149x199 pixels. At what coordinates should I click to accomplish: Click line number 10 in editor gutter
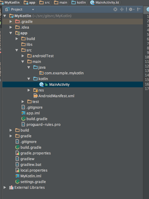point(147,57)
